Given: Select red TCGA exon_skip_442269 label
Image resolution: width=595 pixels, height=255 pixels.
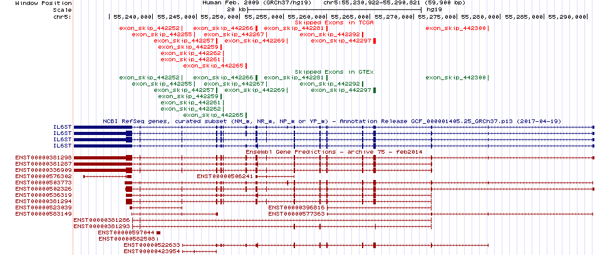Looking at the screenshot, I should 255,41.
